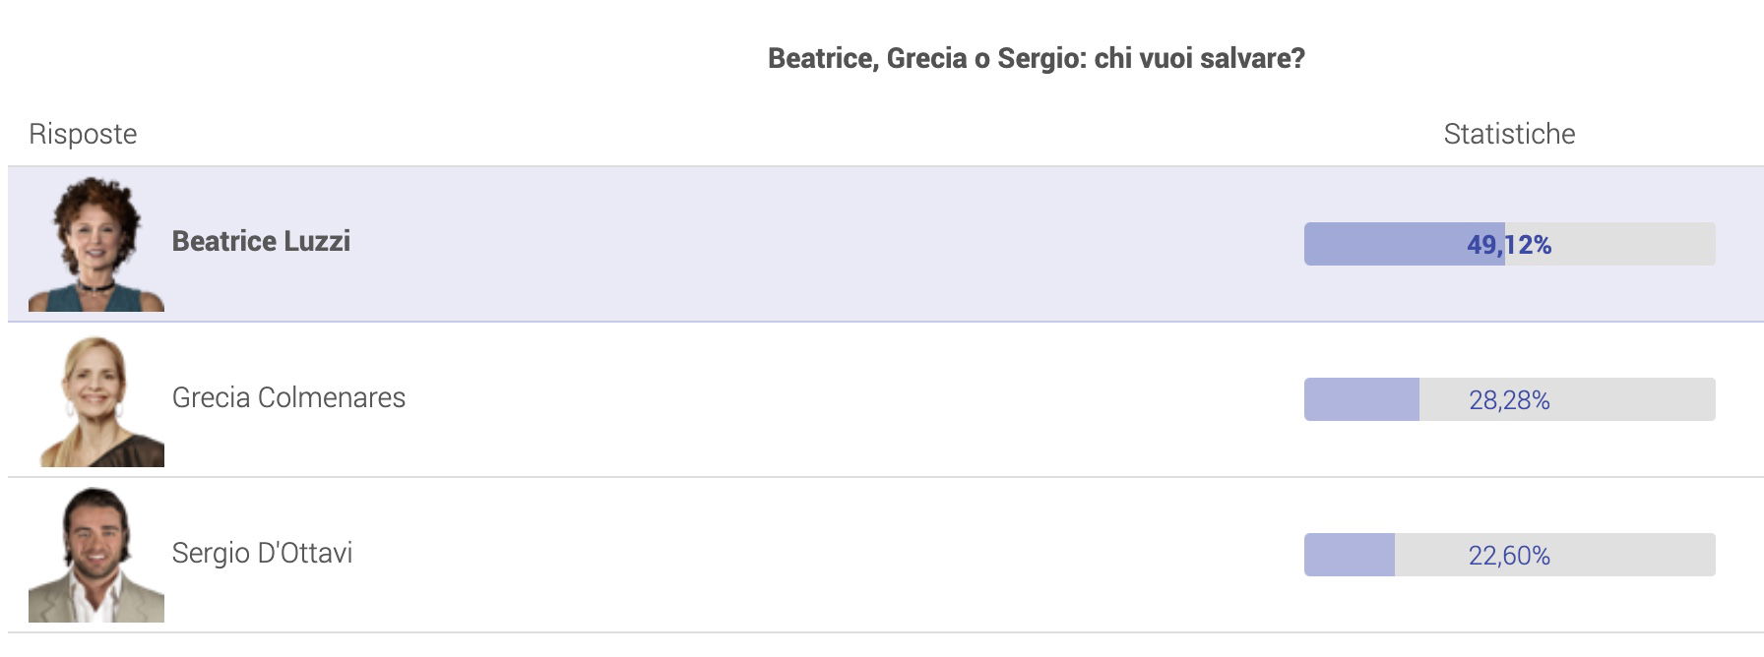Click Sergio D'Ottavi's portrait photo

(x=96, y=555)
